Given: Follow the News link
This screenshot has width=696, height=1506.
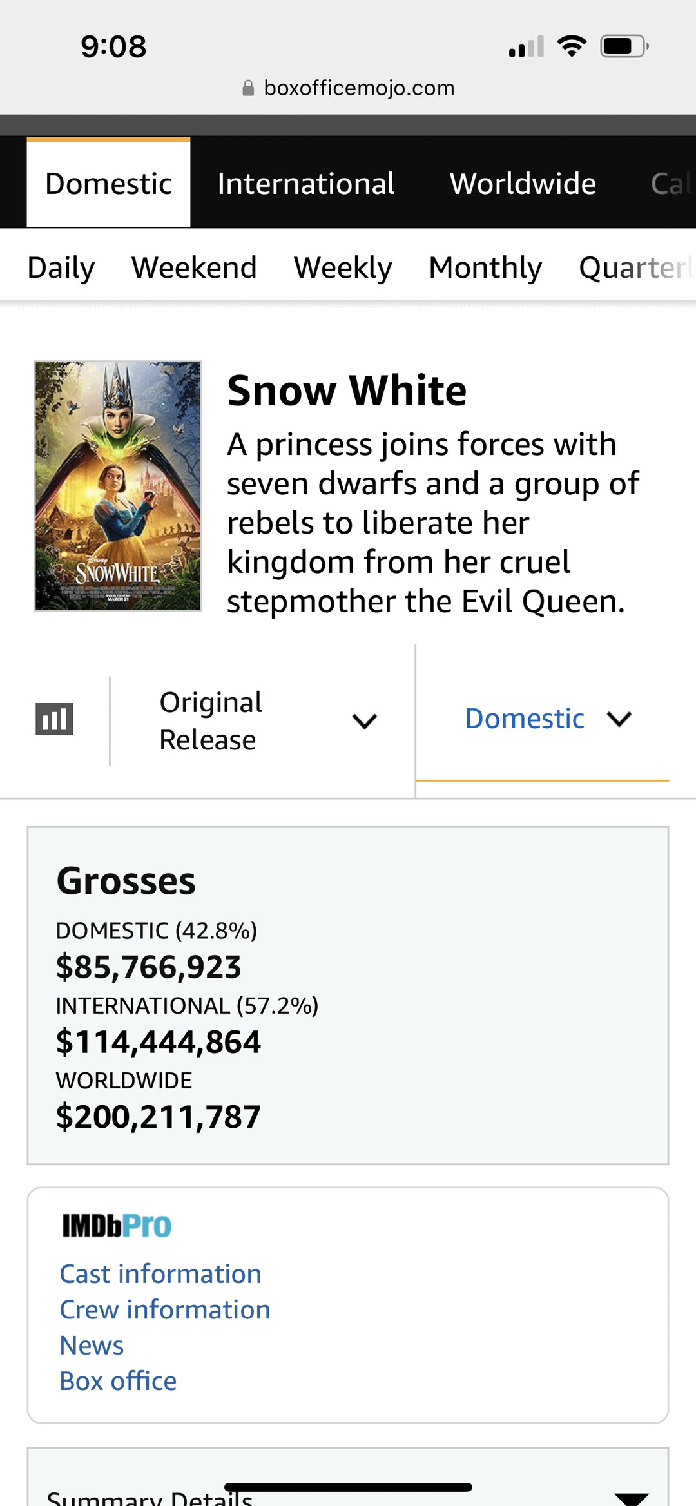Looking at the screenshot, I should tap(92, 1346).
